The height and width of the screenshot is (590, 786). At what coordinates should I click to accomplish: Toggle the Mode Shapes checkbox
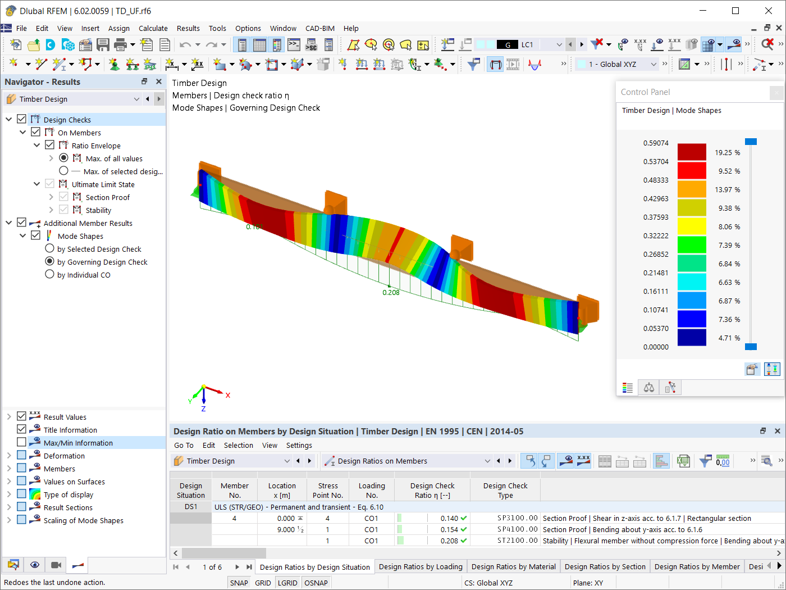35,235
